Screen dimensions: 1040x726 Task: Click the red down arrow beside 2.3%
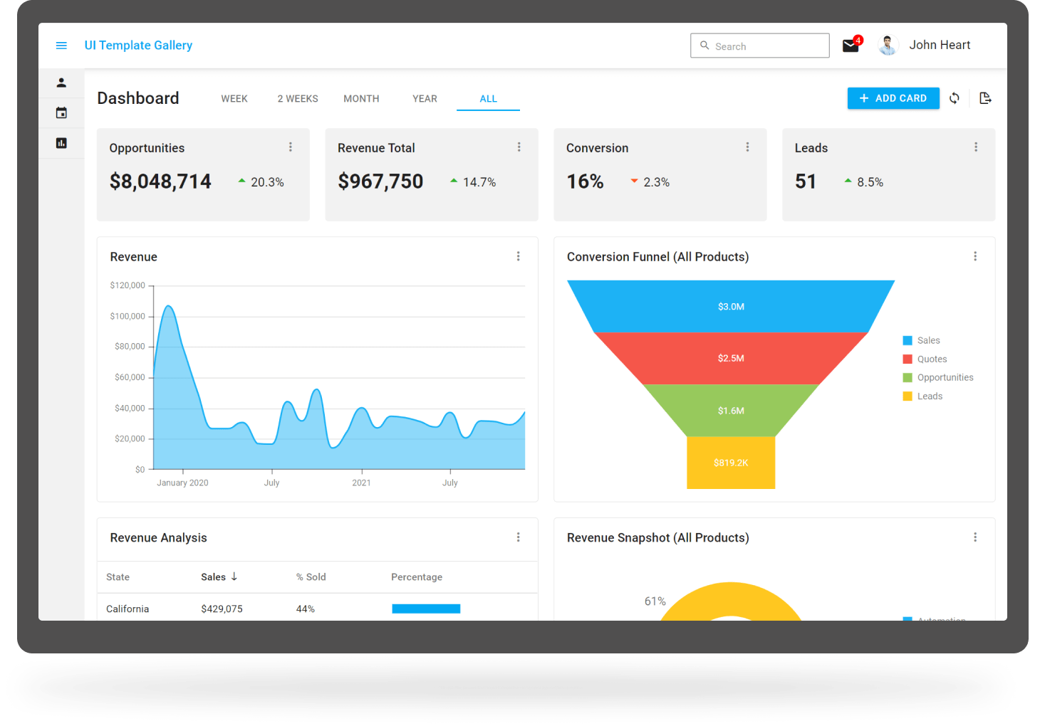point(634,181)
